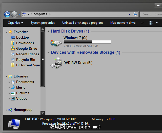Collapse the Favorites tree section
Screen dimensions: 162x133
[7, 32]
